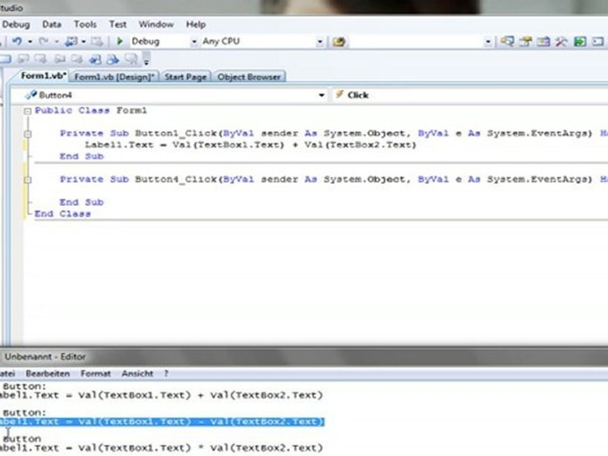This screenshot has height=456, width=608.
Task: Click End Sub below Button1_Click code
Action: point(82,156)
